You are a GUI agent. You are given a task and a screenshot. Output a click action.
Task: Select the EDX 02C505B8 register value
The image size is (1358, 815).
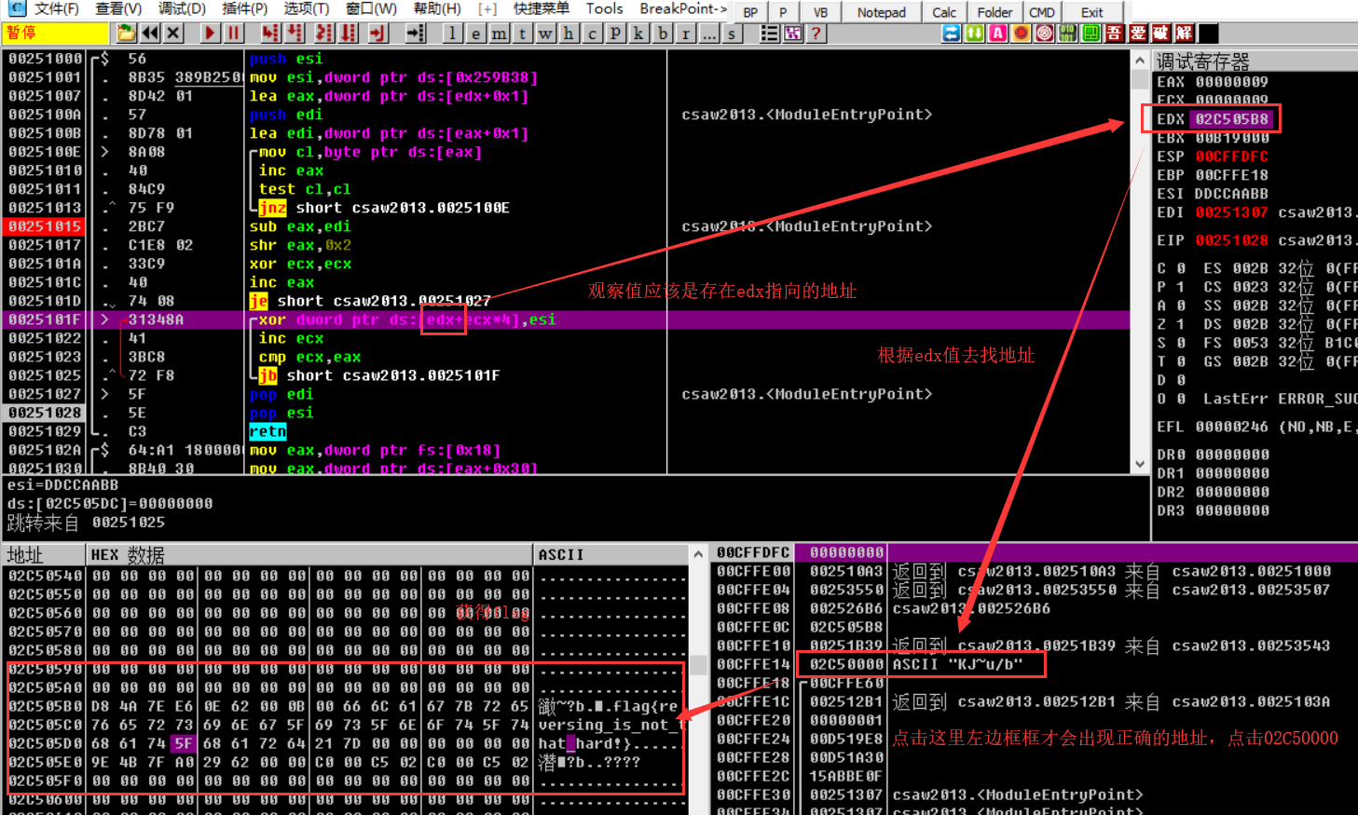point(1232,119)
